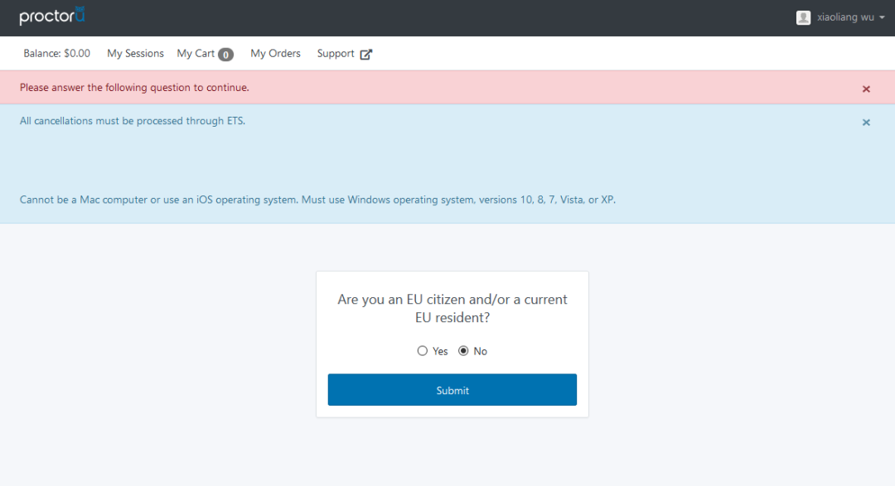Submit the EU citizen answer
This screenshot has width=895, height=486.
(452, 390)
